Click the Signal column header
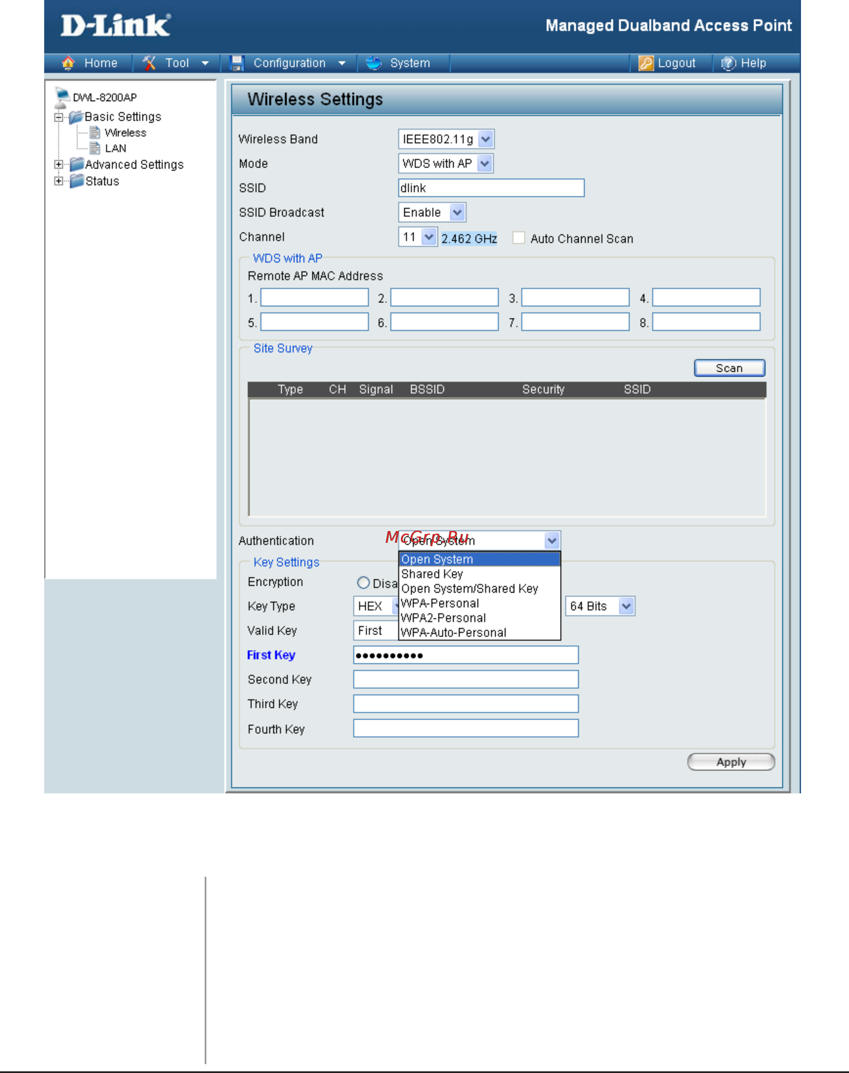Image resolution: width=849 pixels, height=1073 pixels. (x=376, y=390)
